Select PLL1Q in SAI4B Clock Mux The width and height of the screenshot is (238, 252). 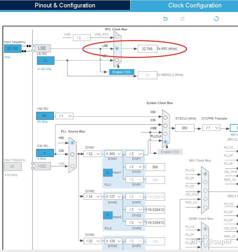(x=205, y=229)
